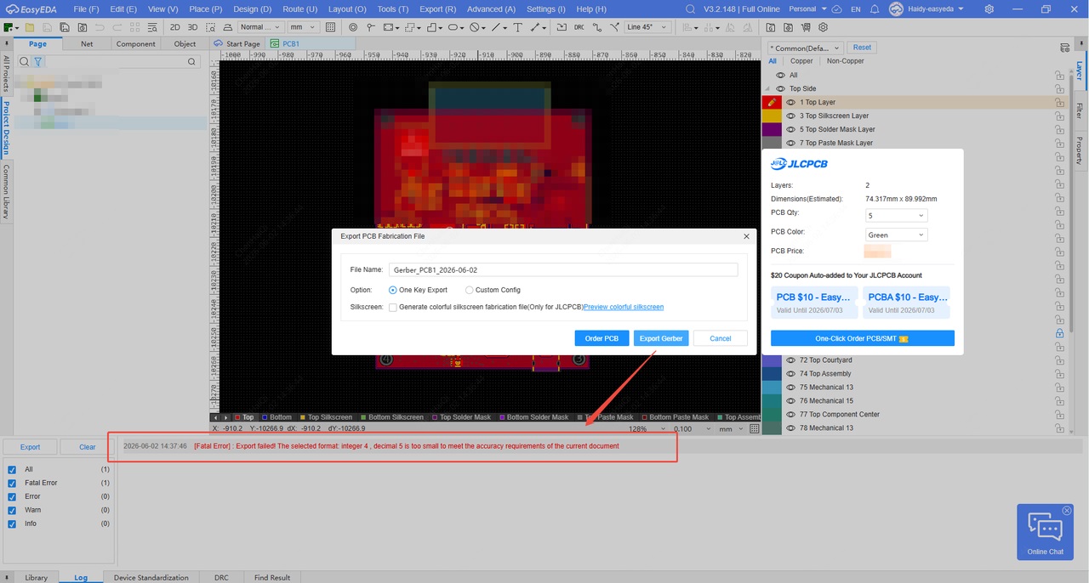
Task: Hide the 1 Top Layer visibility
Action: point(790,102)
